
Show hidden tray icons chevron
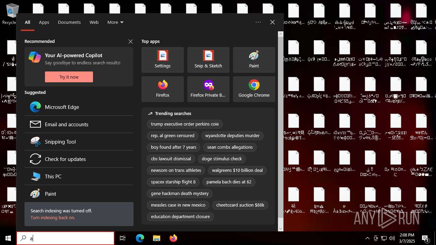click(x=367, y=238)
